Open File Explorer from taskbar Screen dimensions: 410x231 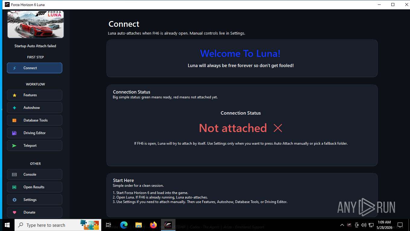138,225
